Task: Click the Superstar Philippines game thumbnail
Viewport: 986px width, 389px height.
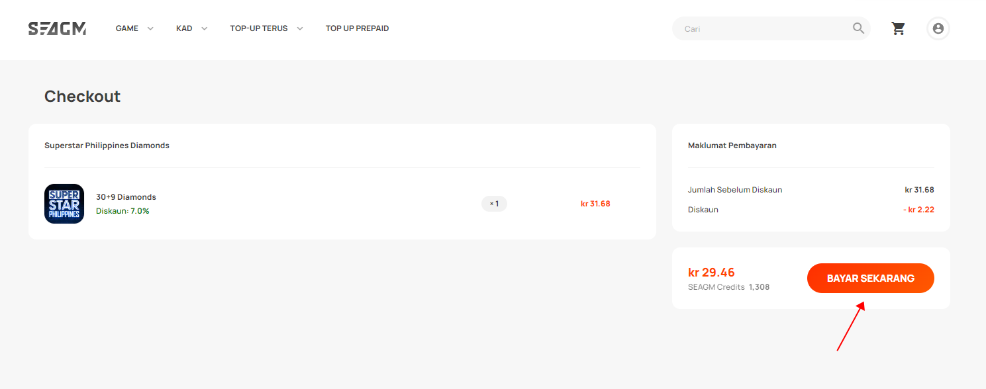Action: 64,204
